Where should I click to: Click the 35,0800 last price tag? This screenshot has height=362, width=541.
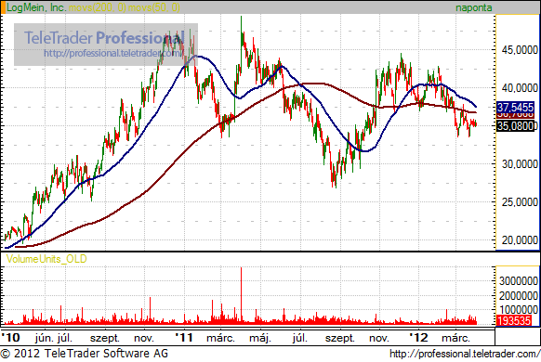coord(516,126)
